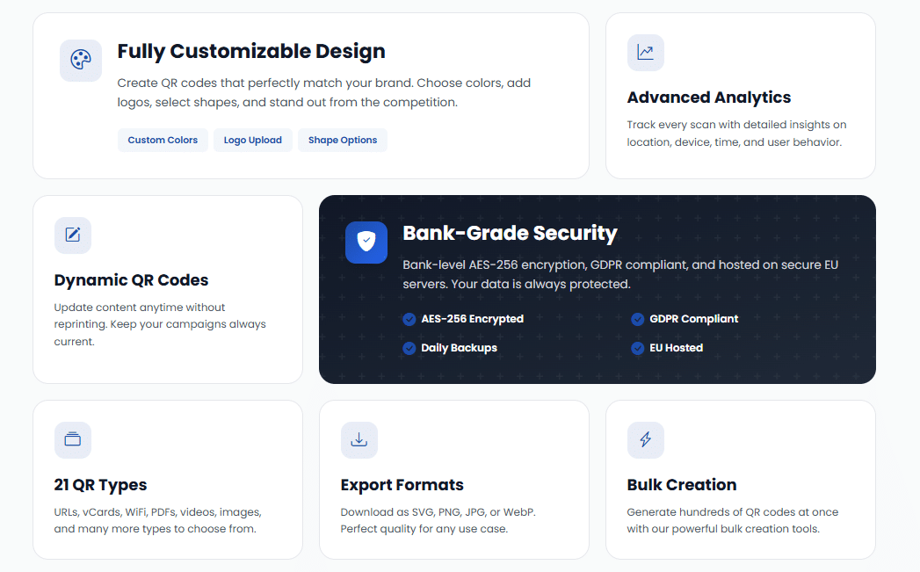Click the Dynamic QR Codes heading
Image resolution: width=920 pixels, height=572 pixels.
coord(131,279)
